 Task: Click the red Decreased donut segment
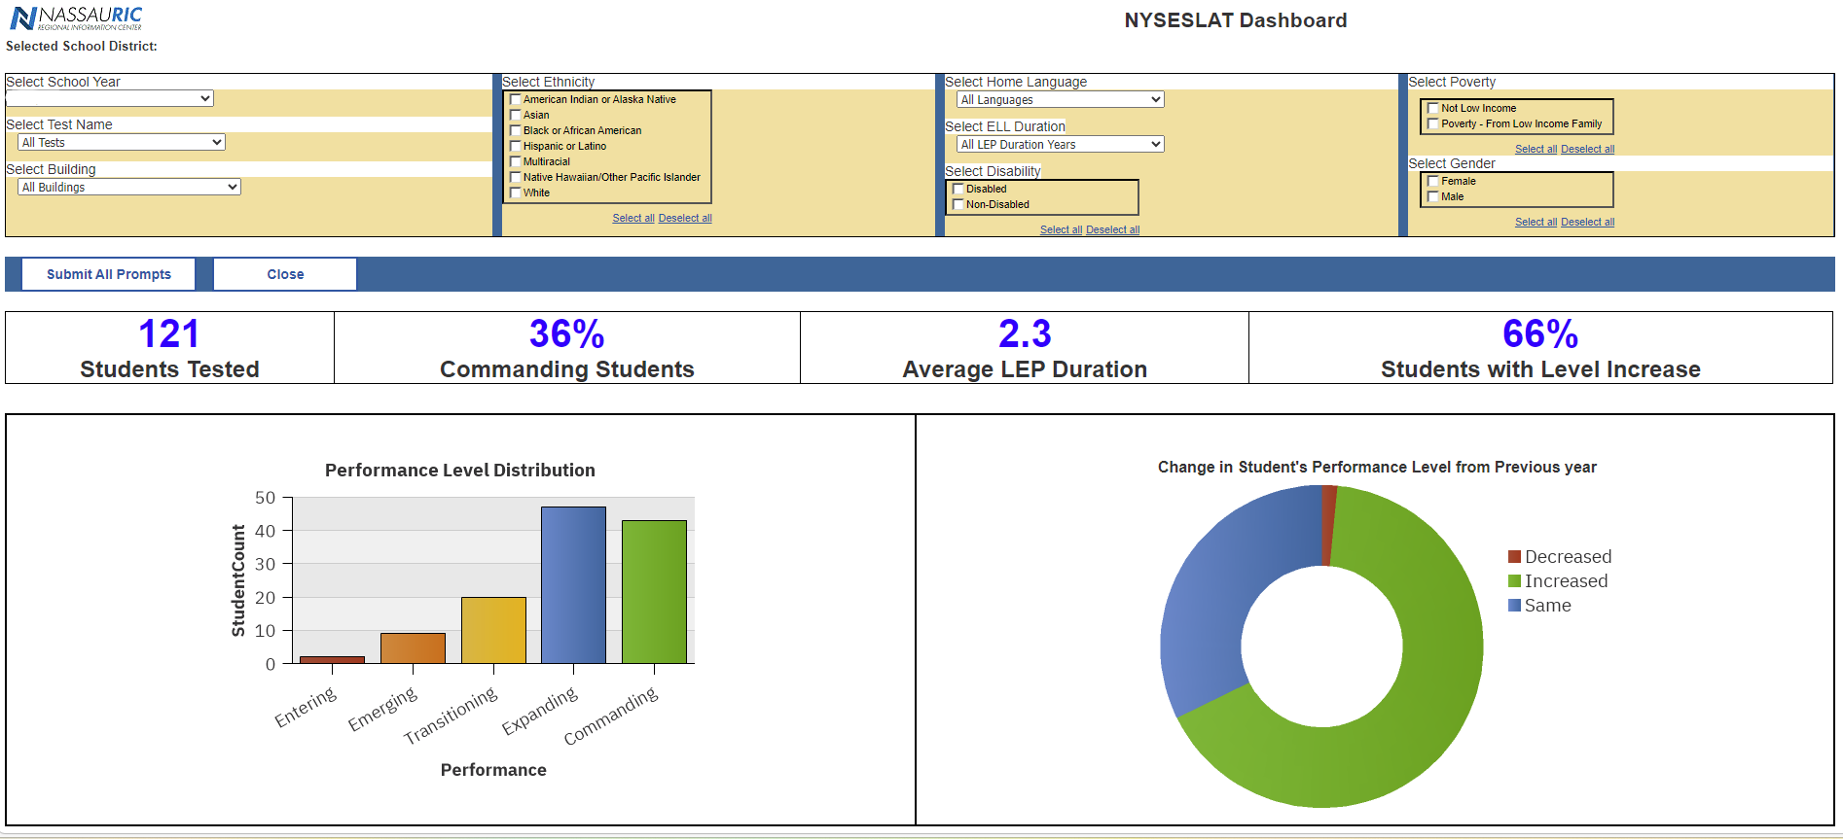1329,526
